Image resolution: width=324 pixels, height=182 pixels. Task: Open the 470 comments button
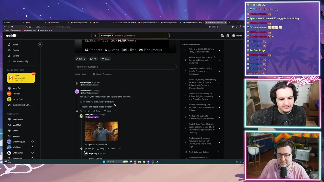tap(93, 59)
